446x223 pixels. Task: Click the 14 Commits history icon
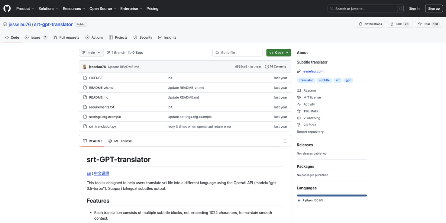267,67
